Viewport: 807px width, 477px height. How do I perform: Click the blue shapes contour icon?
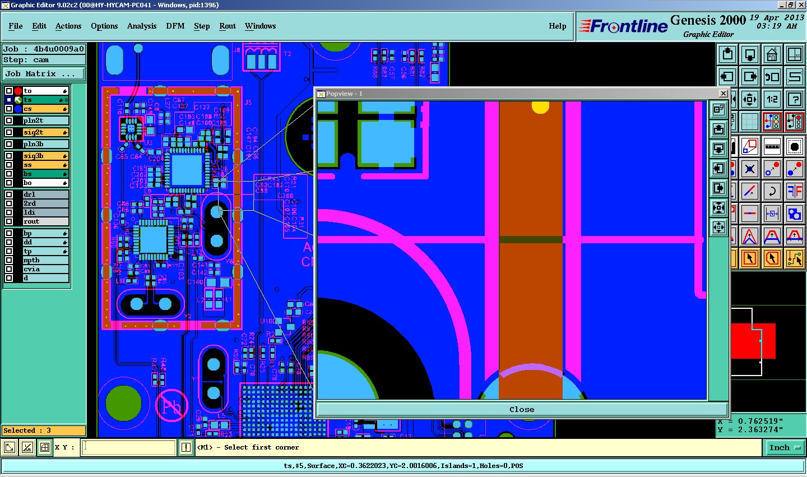795,213
